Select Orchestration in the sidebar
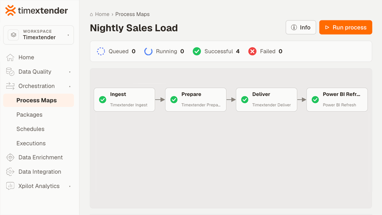 pos(37,86)
